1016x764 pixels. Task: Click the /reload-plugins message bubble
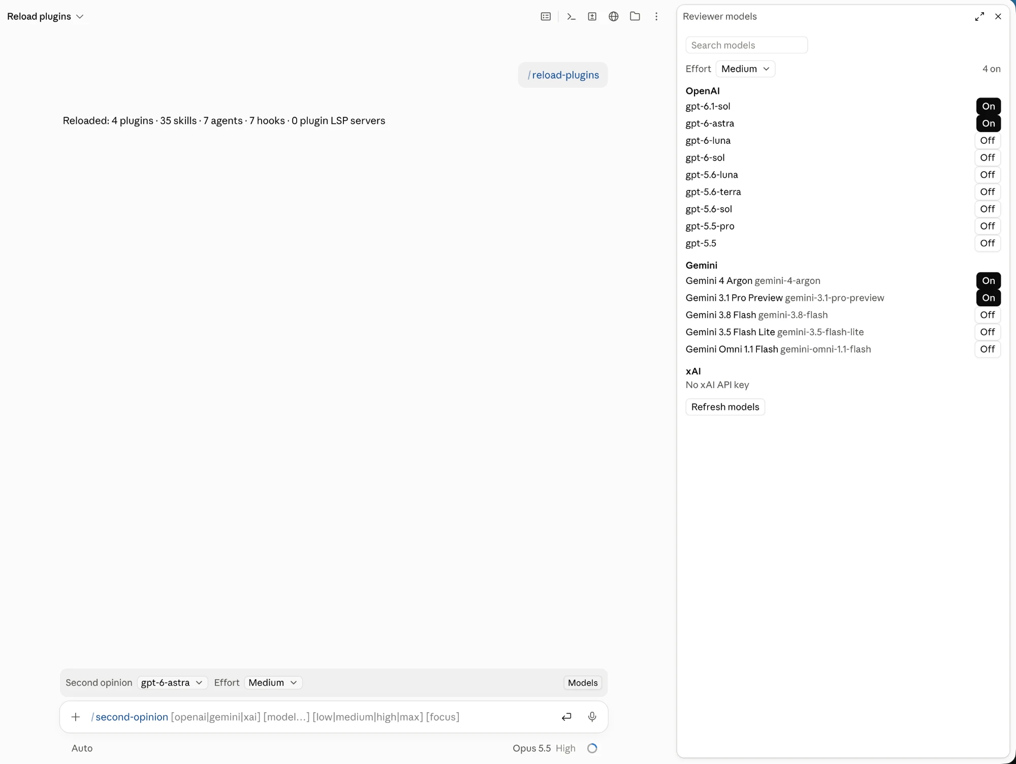(x=563, y=75)
